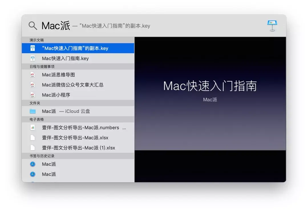This screenshot has height=211, width=308.
Task: Click the document icon beside 壹伴-图文分析导出-Mac派.xlsx
Action: click(x=32, y=138)
